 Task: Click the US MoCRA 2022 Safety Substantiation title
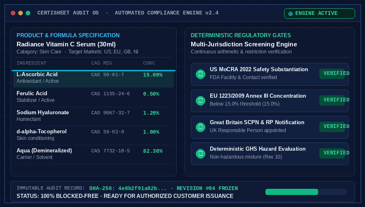(259, 70)
